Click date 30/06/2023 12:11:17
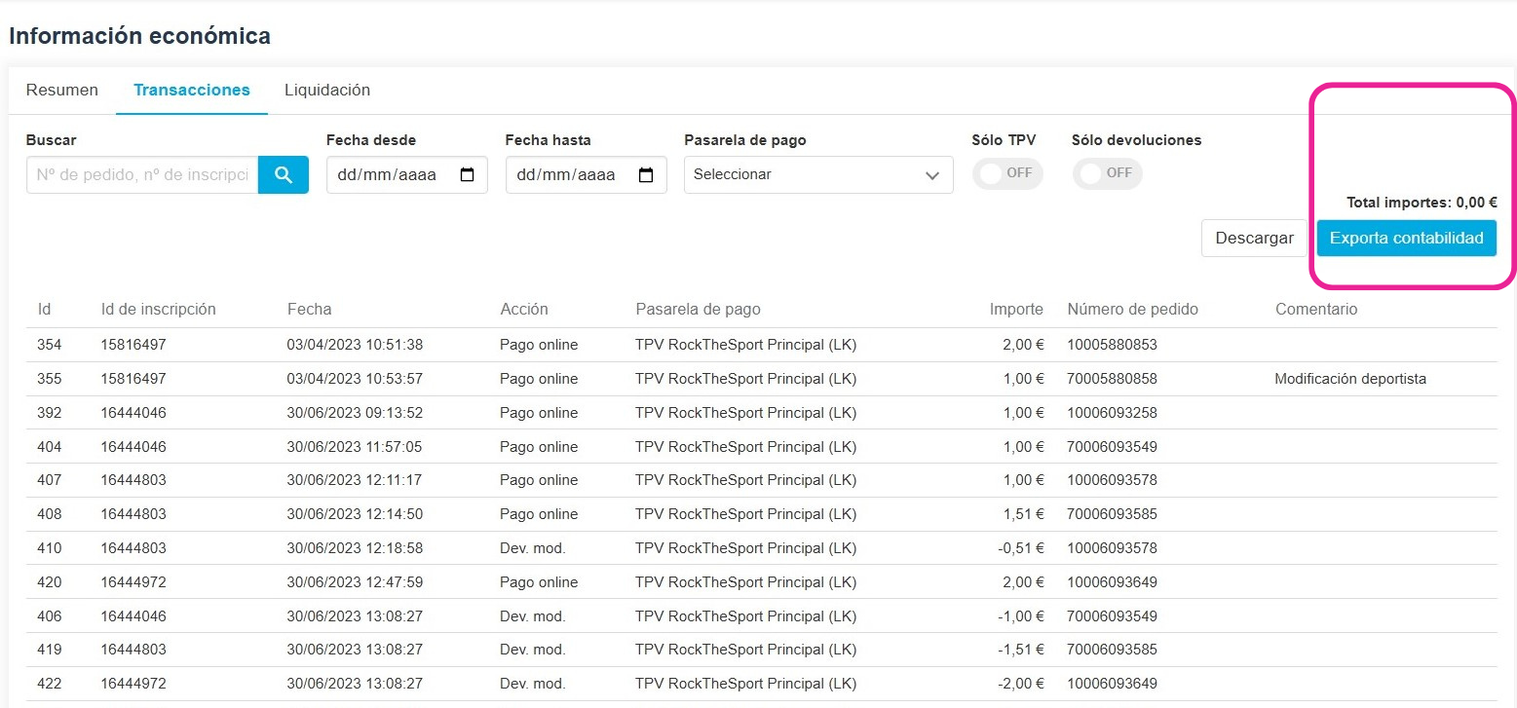The image size is (1517, 708). [355, 480]
